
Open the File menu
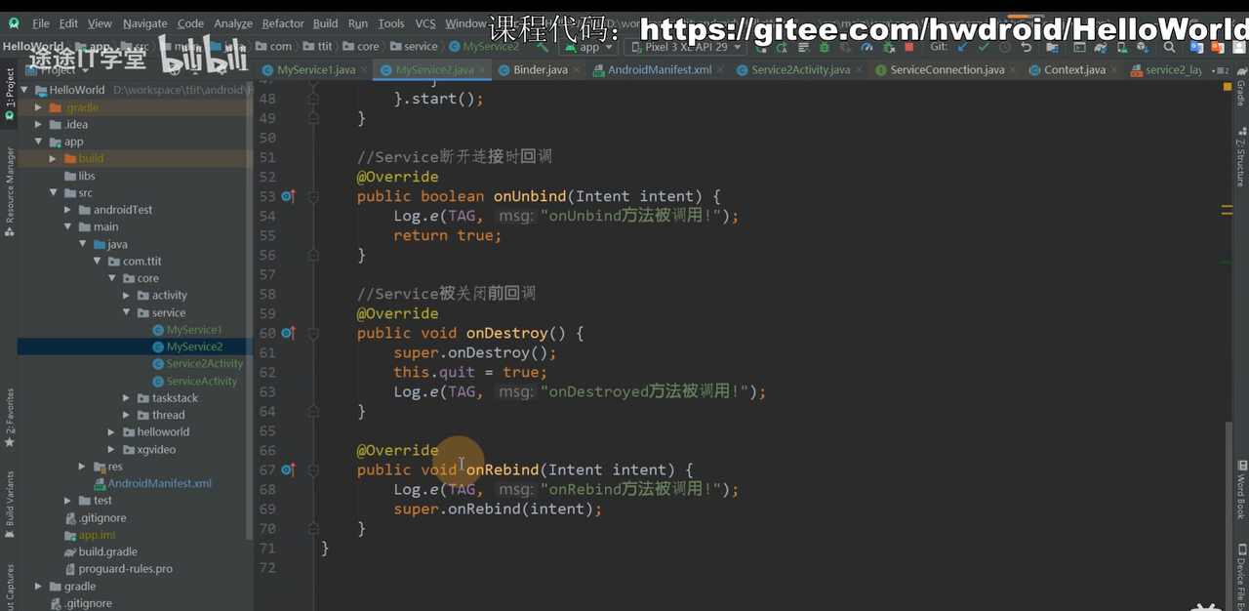40,23
